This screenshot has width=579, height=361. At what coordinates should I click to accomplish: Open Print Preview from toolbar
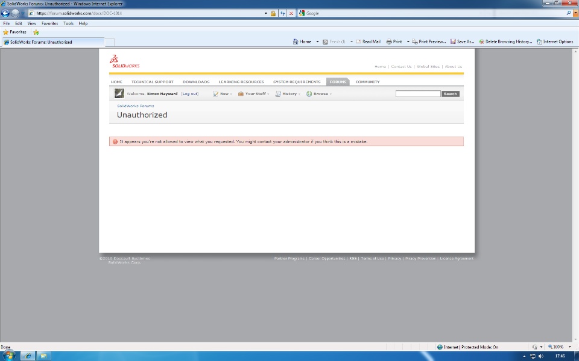429,42
